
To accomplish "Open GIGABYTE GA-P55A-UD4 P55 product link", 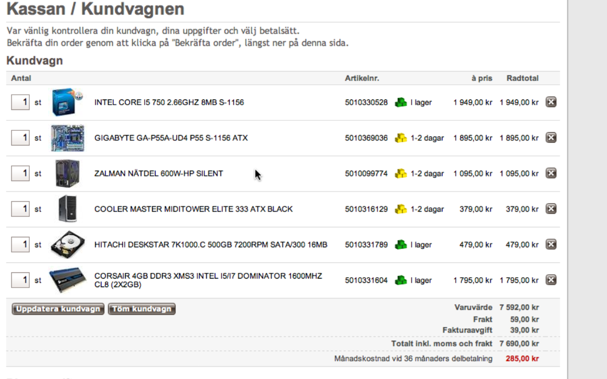I will coord(171,138).
